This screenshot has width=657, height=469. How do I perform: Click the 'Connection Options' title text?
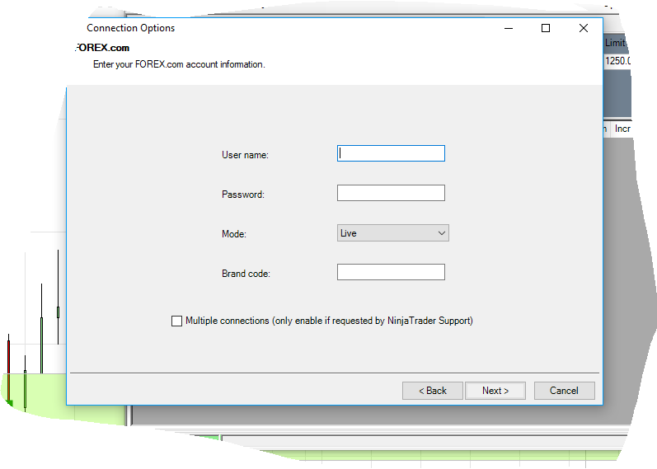coord(131,28)
